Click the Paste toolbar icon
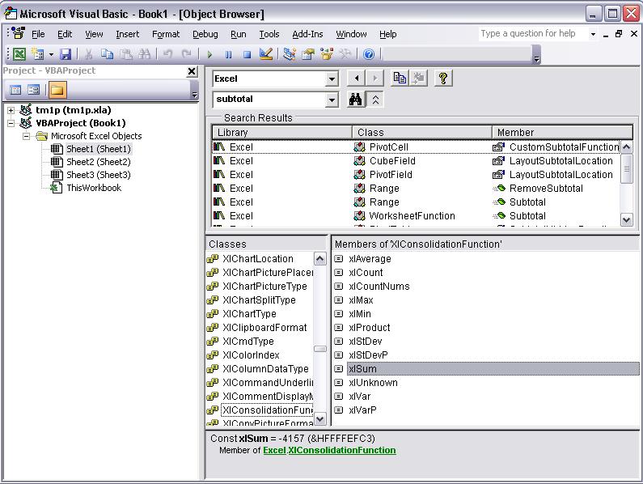The width and height of the screenshot is (643, 484). [x=126, y=53]
